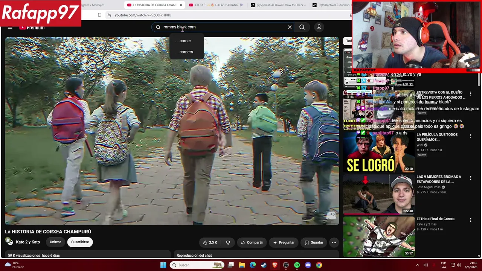Share the video via Compartir
Viewport: 482px width, 271px height.
click(252, 242)
